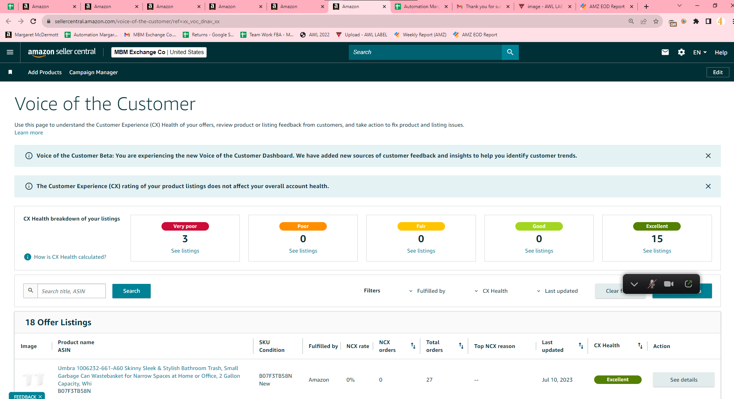Image resolution: width=734 pixels, height=399 pixels.
Task: Open the tab search dropdown chevron
Action: [680, 6]
